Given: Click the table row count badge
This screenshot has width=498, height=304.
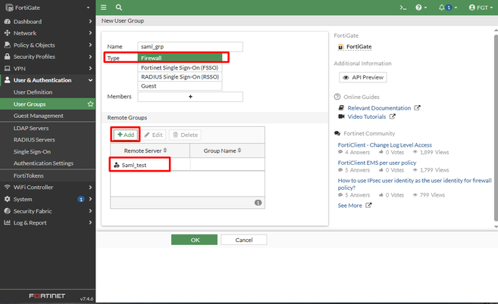Looking at the screenshot, I should pyautogui.click(x=258, y=203).
